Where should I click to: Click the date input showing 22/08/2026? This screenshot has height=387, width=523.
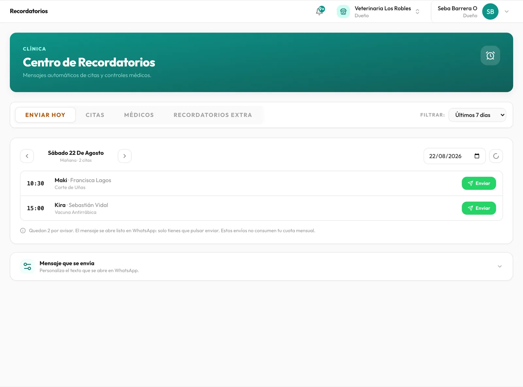[x=454, y=156]
